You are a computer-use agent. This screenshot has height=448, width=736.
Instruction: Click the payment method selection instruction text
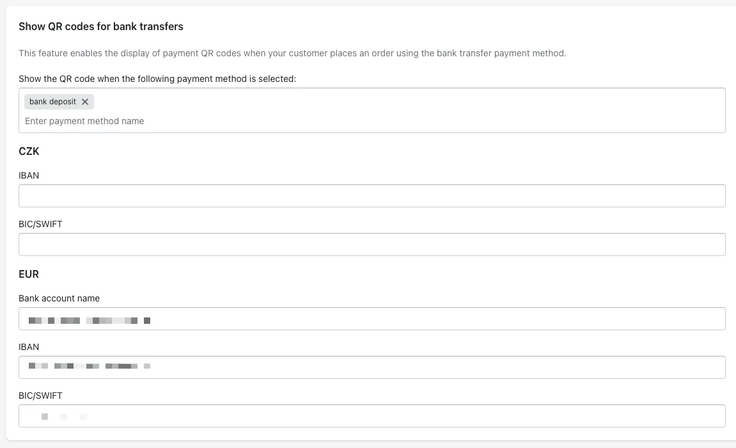(155, 79)
